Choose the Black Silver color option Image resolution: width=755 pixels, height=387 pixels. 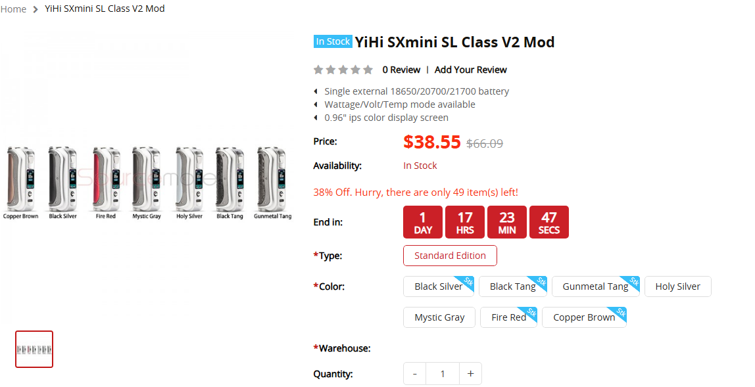pyautogui.click(x=439, y=286)
